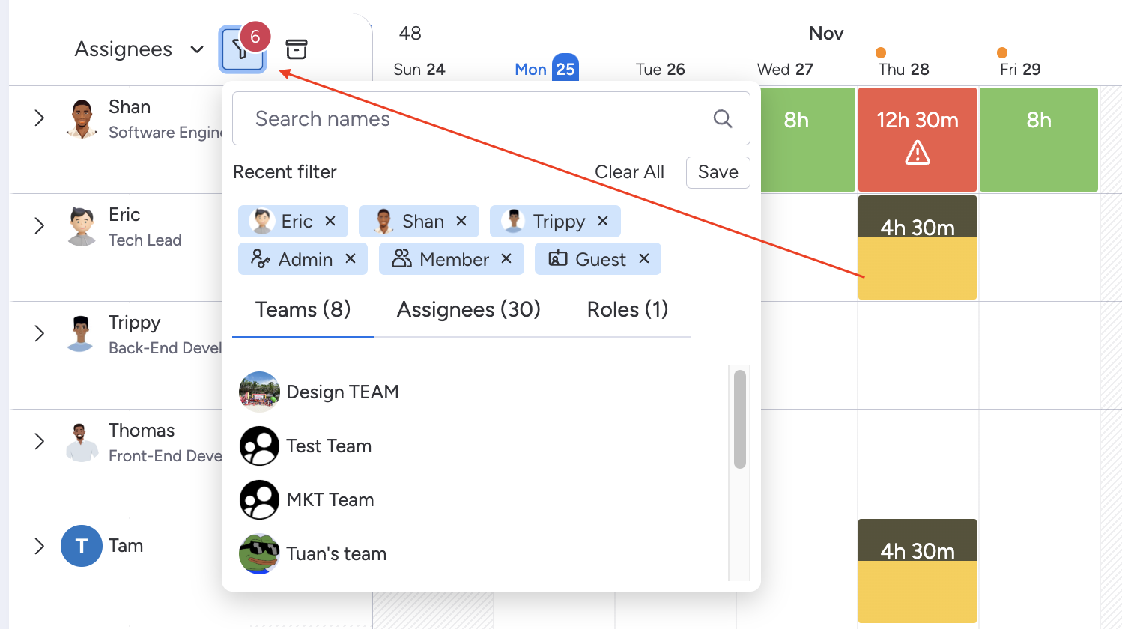Image resolution: width=1122 pixels, height=629 pixels.
Task: Save the current filter
Action: [x=718, y=172]
